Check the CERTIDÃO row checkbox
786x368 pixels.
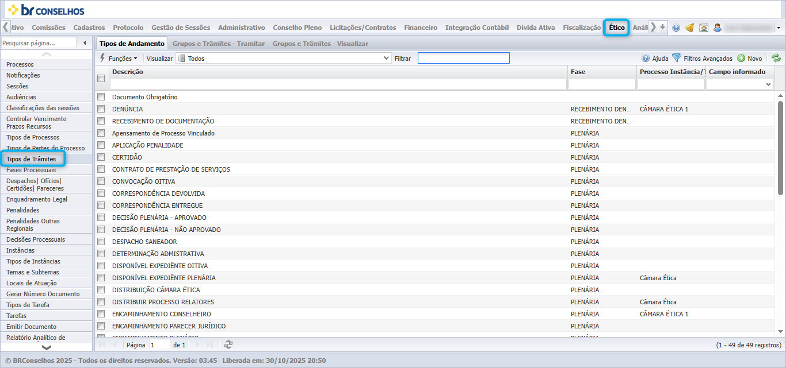point(101,157)
